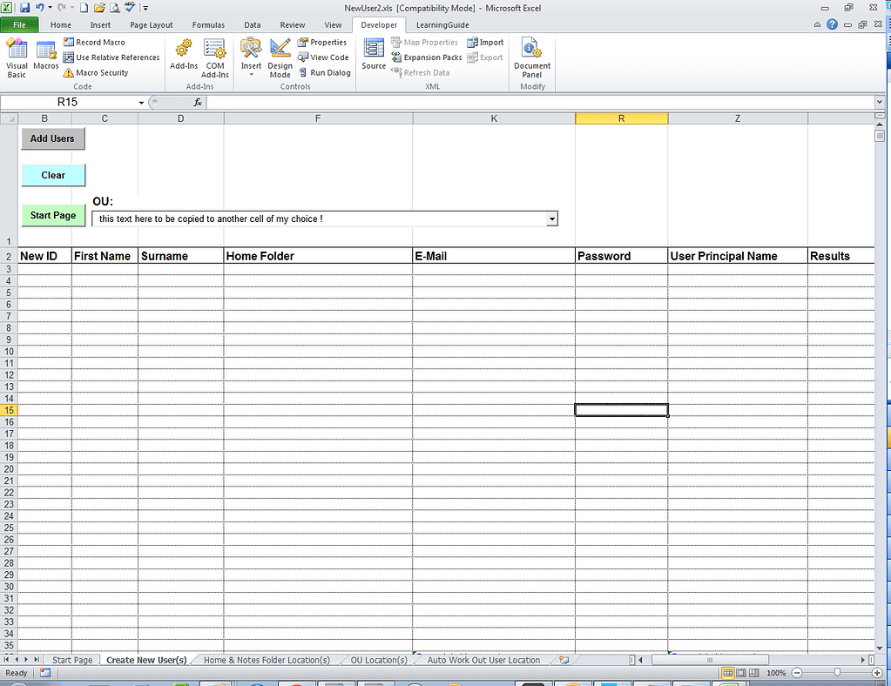Switch to Page Break Preview in status bar
Viewport: 891px width, 686px height.
754,672
